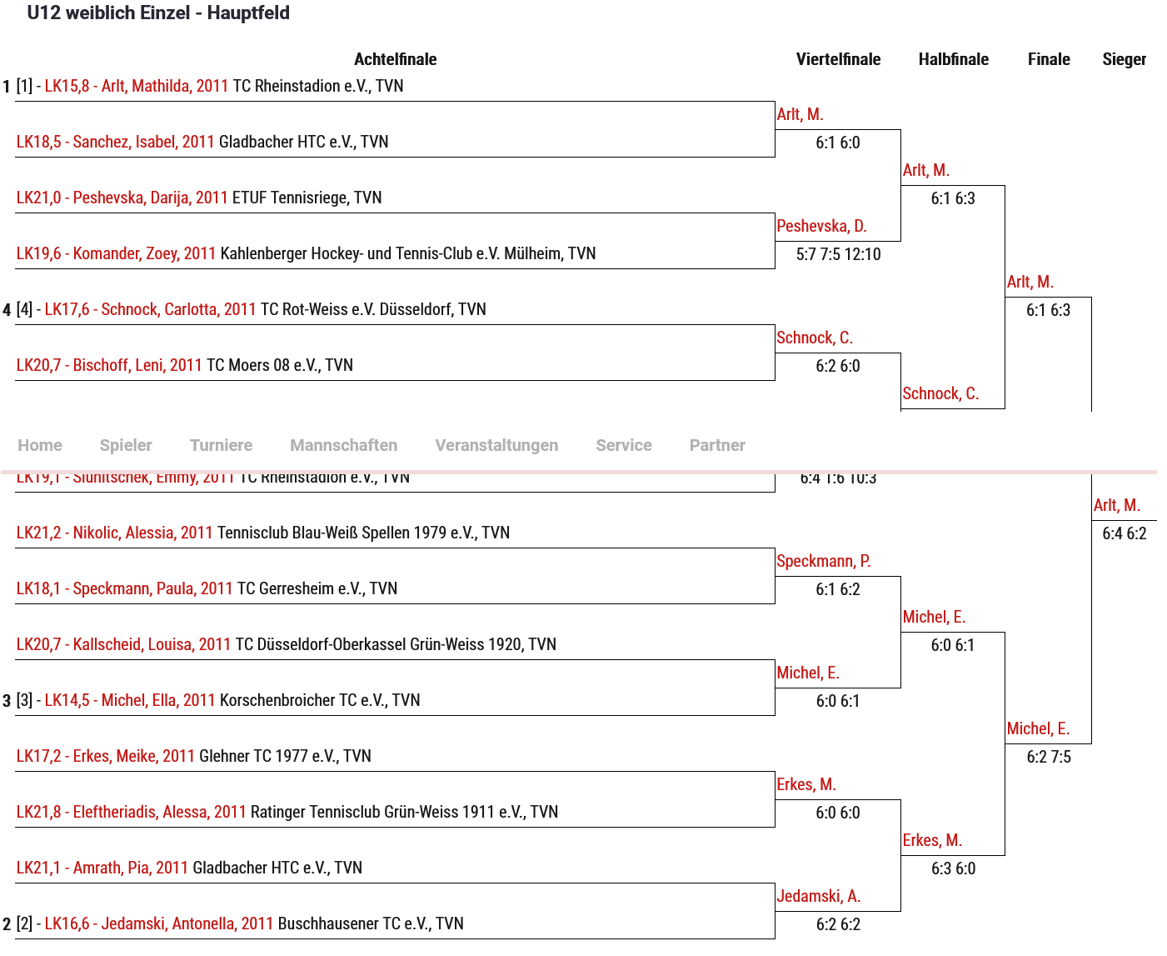The height and width of the screenshot is (956, 1167).
Task: Open the Partner menu item
Action: [717, 445]
